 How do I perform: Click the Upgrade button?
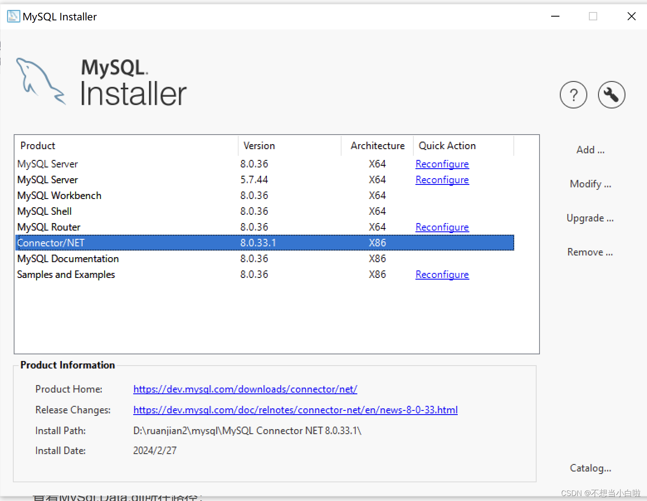click(x=590, y=218)
